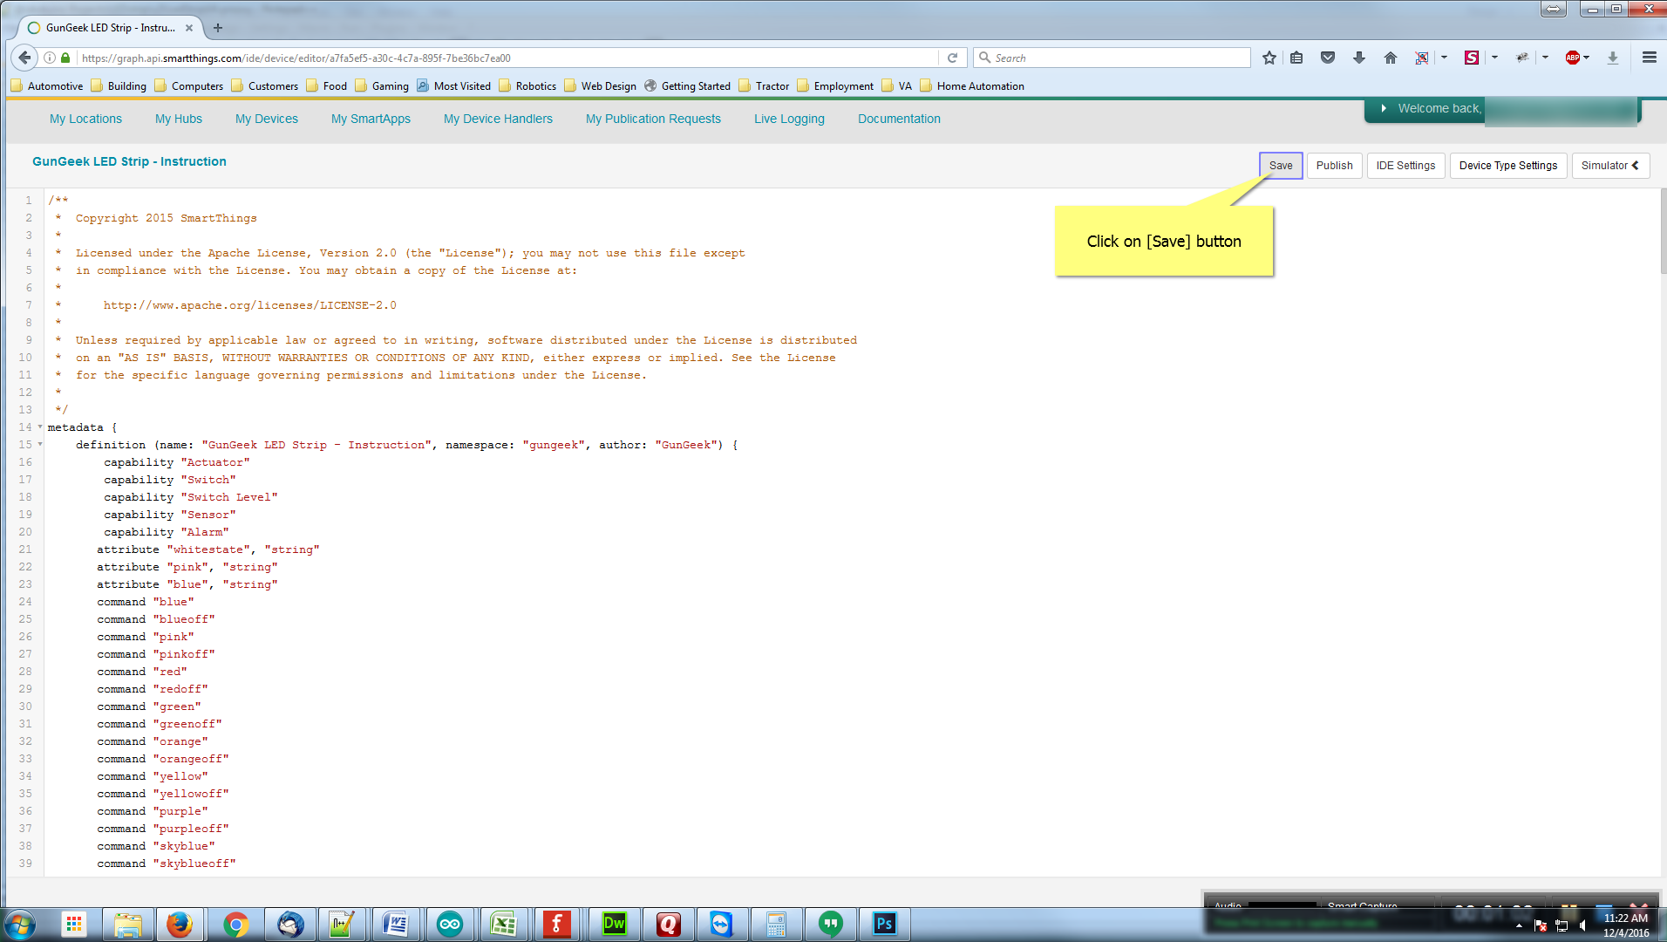
Task: Open My Publication Requests
Action: pos(653,119)
